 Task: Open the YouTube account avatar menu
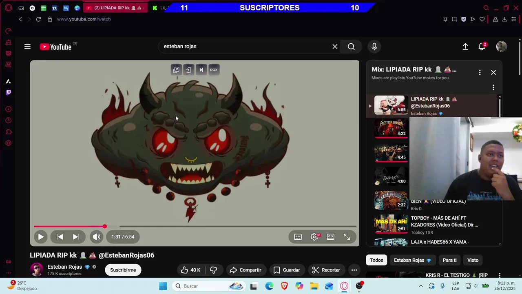[x=501, y=47]
